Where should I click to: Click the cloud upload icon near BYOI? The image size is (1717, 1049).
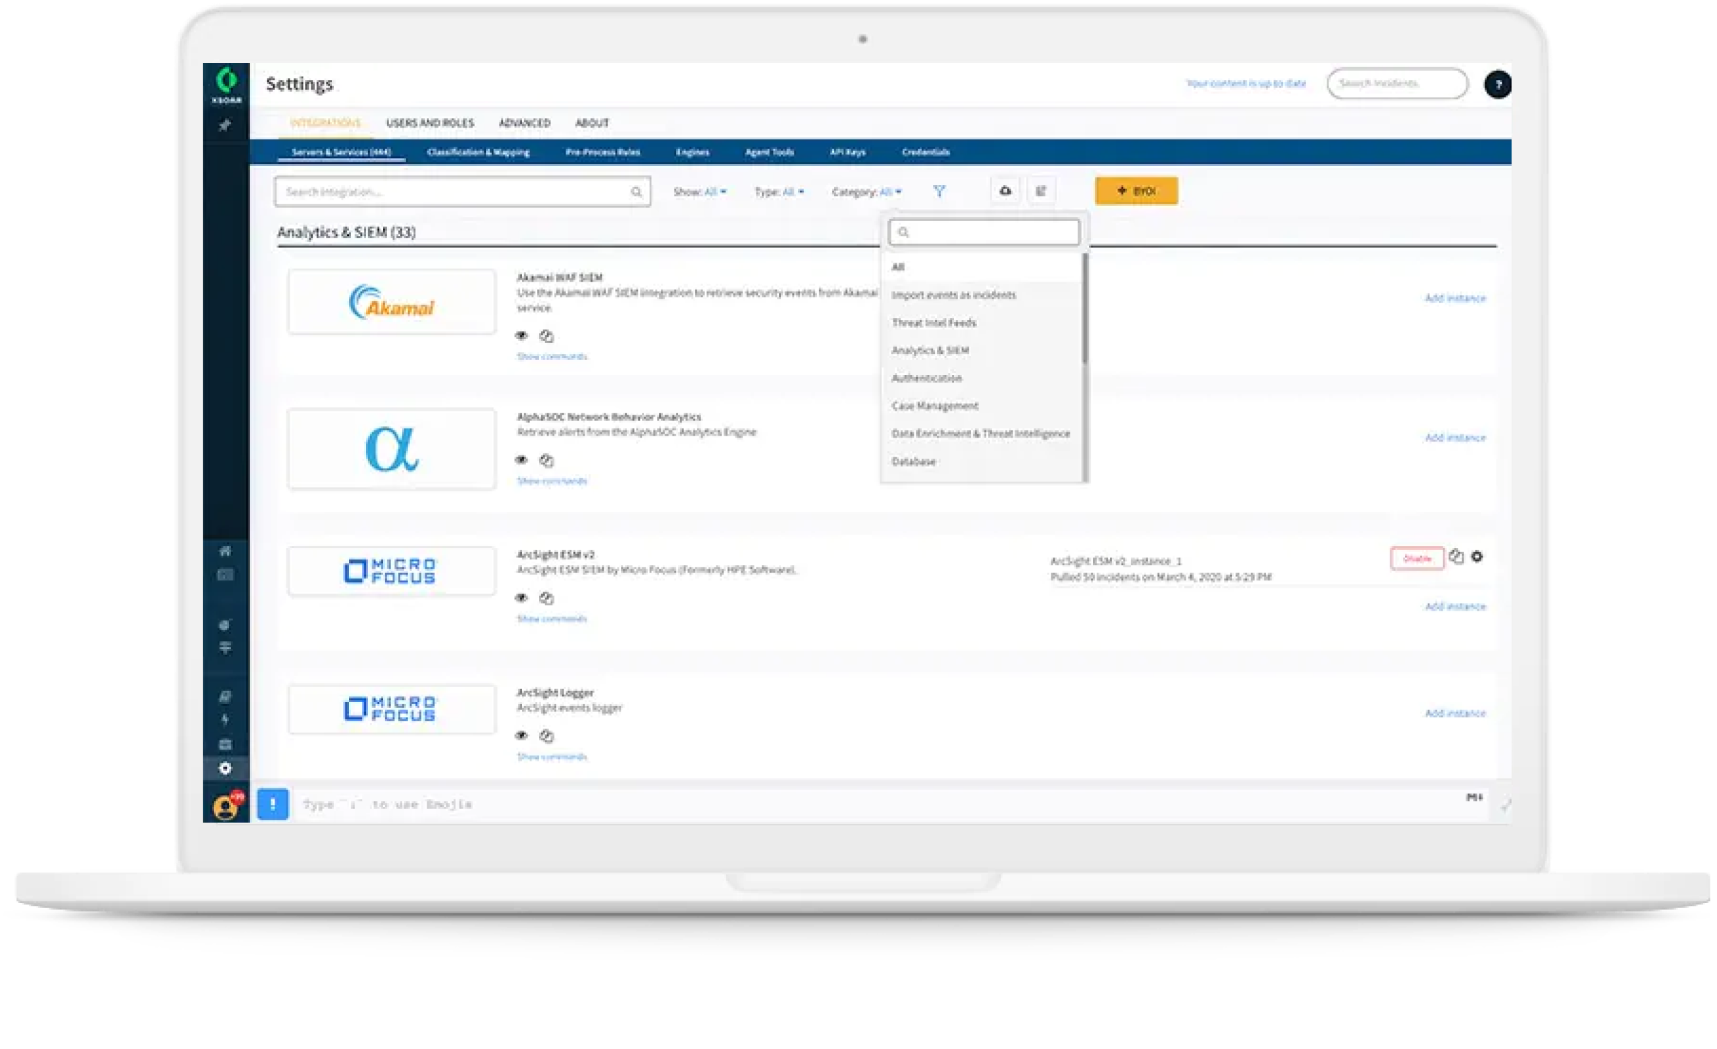(x=1005, y=190)
